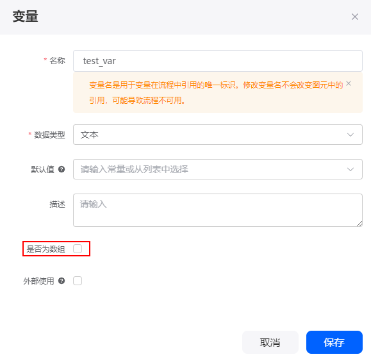
Task: Click the 描述 field label
Action: pos(57,204)
